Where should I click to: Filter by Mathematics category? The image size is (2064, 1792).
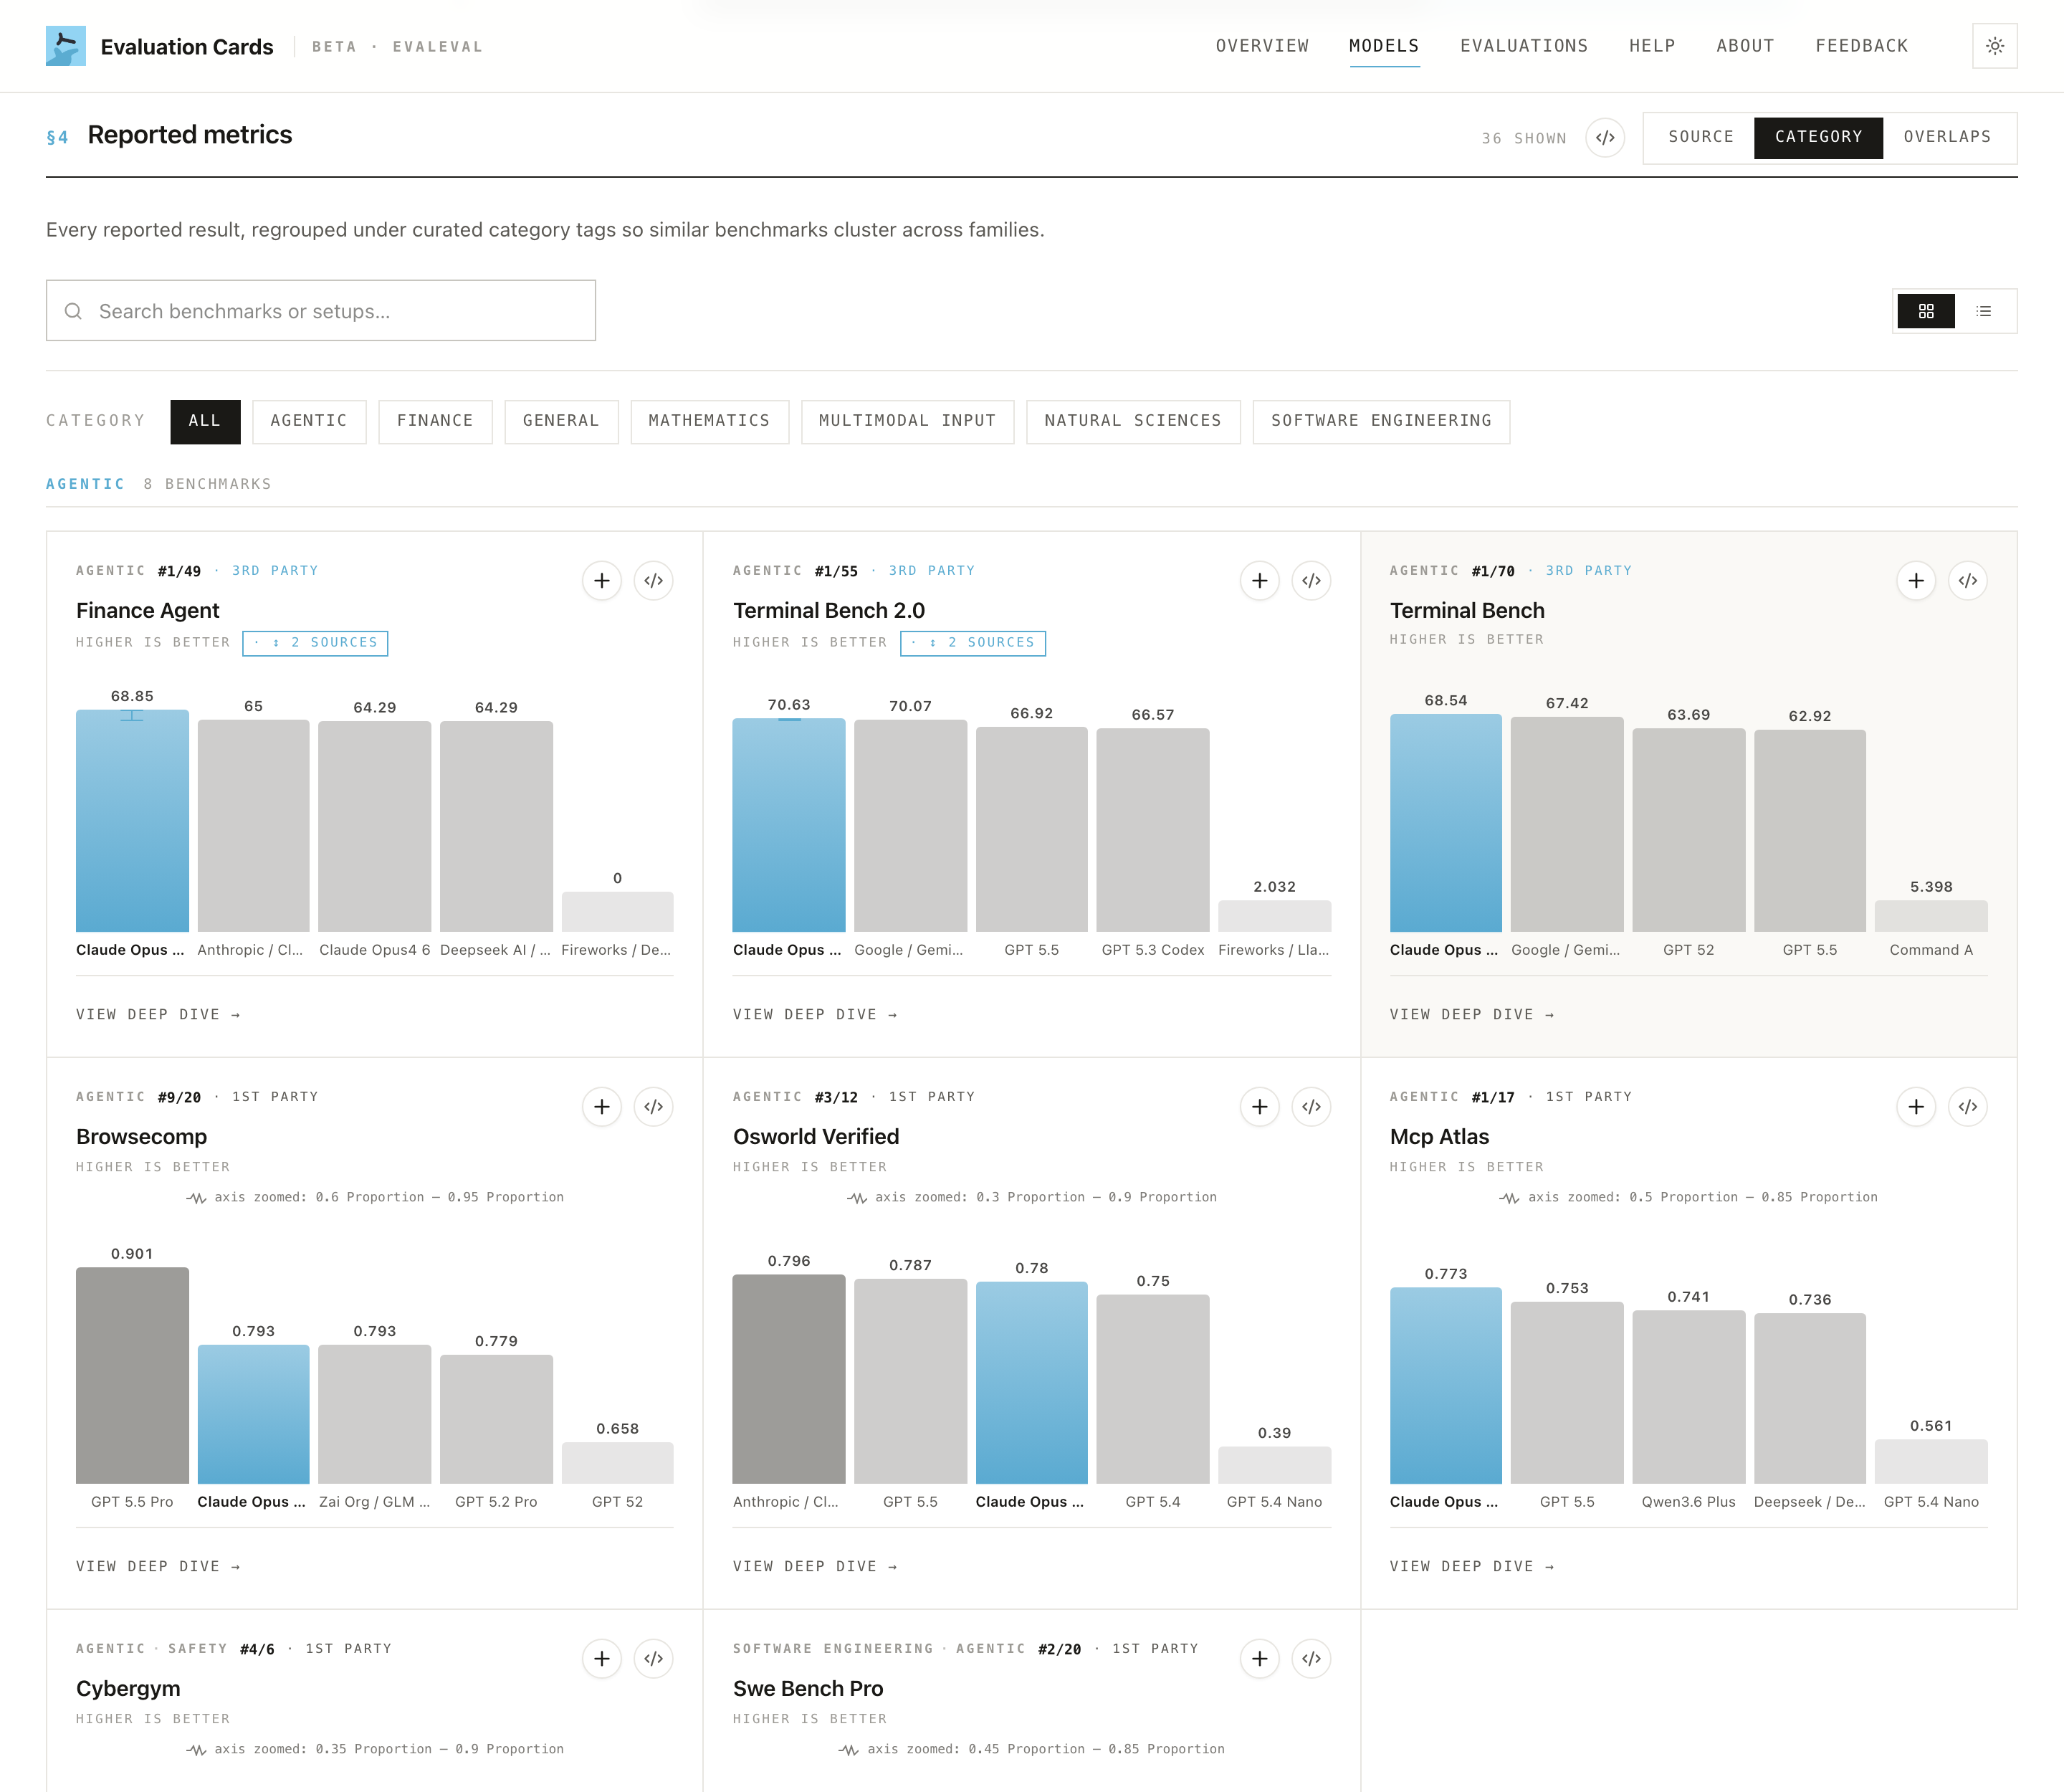709,421
